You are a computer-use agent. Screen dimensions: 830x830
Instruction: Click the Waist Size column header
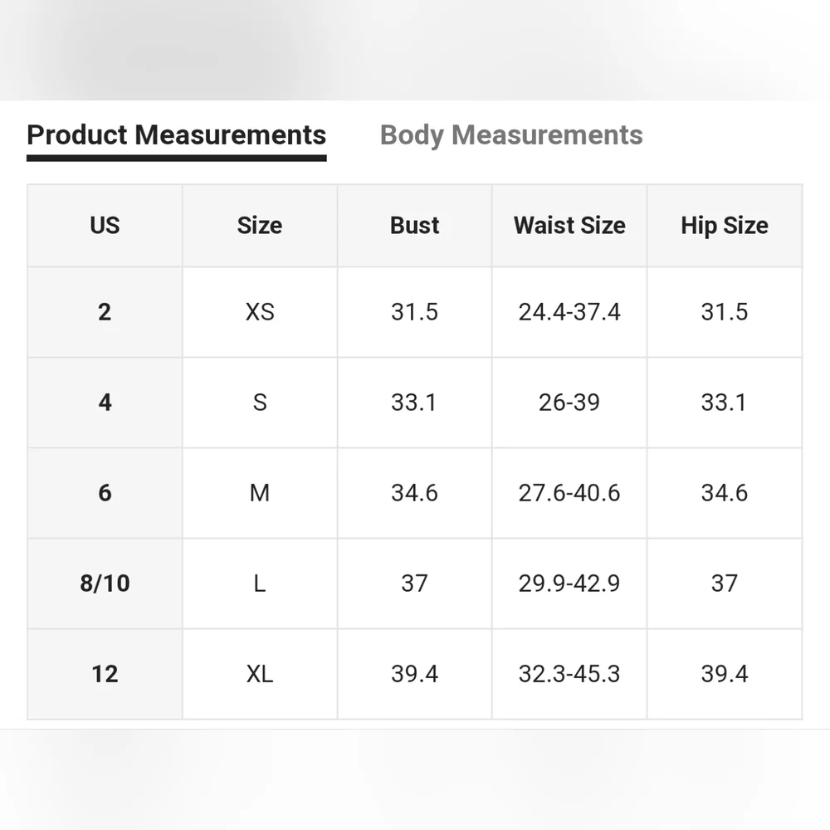(x=569, y=226)
